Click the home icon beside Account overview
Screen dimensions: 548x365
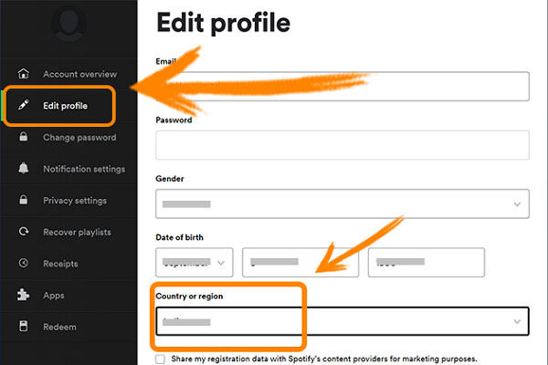(x=24, y=74)
